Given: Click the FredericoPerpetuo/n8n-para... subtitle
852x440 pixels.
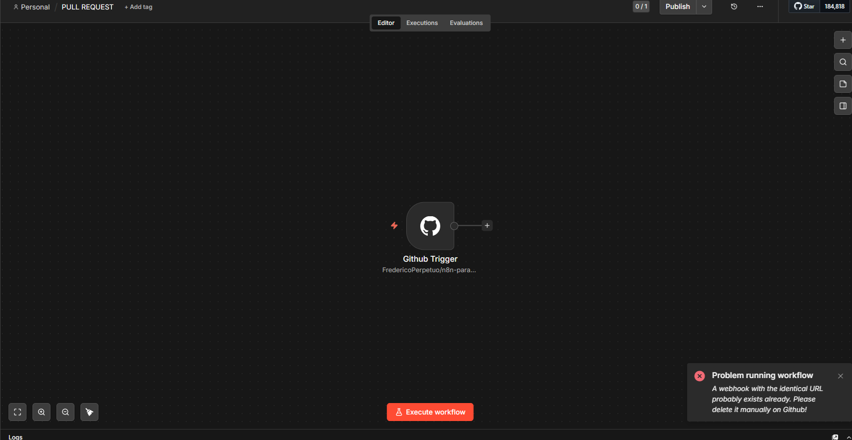Looking at the screenshot, I should (x=429, y=270).
